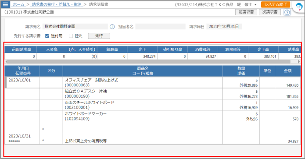
Task: Select the 値引戻り高 column header
Action: tap(172, 49)
